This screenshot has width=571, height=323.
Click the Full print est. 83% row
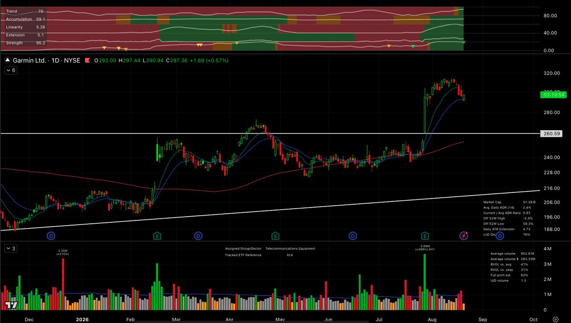pyautogui.click(x=509, y=275)
